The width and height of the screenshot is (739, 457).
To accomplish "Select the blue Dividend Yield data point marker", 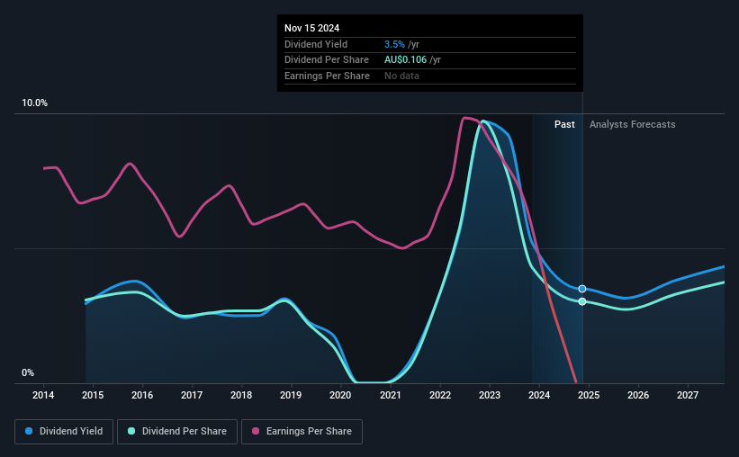I will pyautogui.click(x=582, y=289).
